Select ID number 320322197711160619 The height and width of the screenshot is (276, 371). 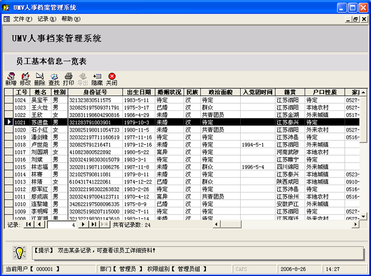click(94, 137)
